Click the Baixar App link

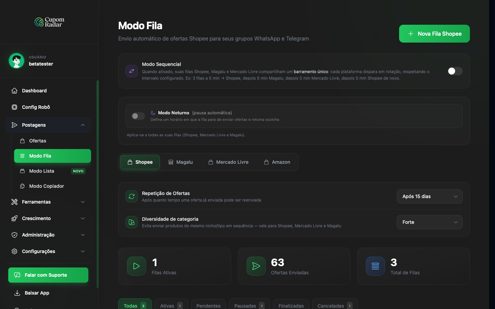(48, 293)
